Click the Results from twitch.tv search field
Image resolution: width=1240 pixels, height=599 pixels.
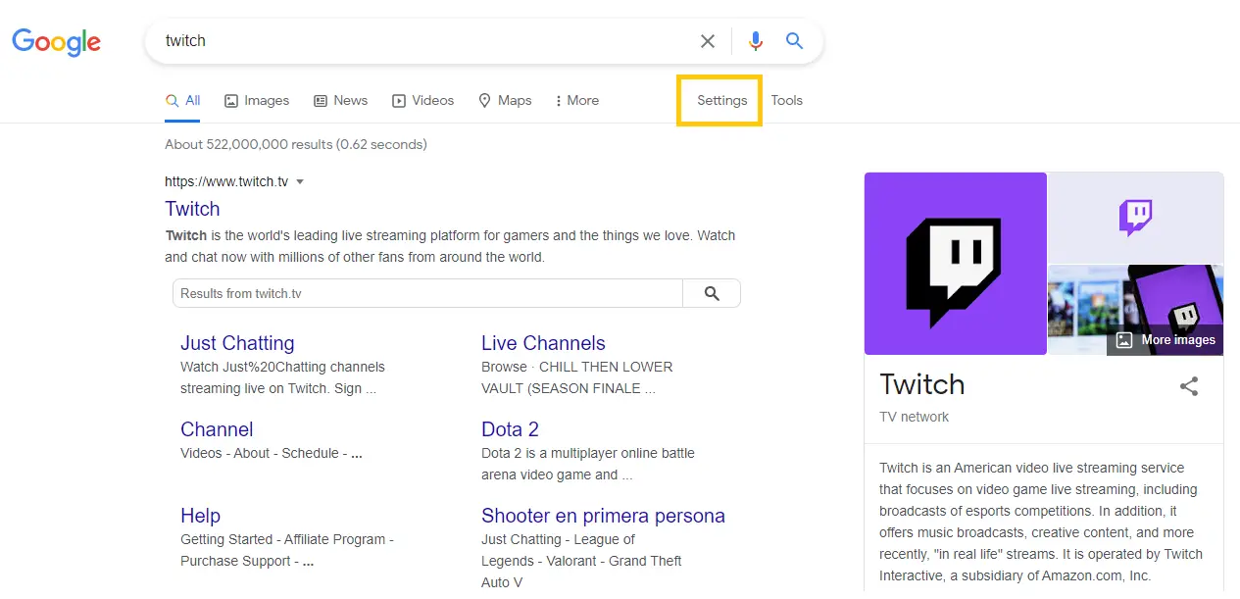tap(427, 293)
